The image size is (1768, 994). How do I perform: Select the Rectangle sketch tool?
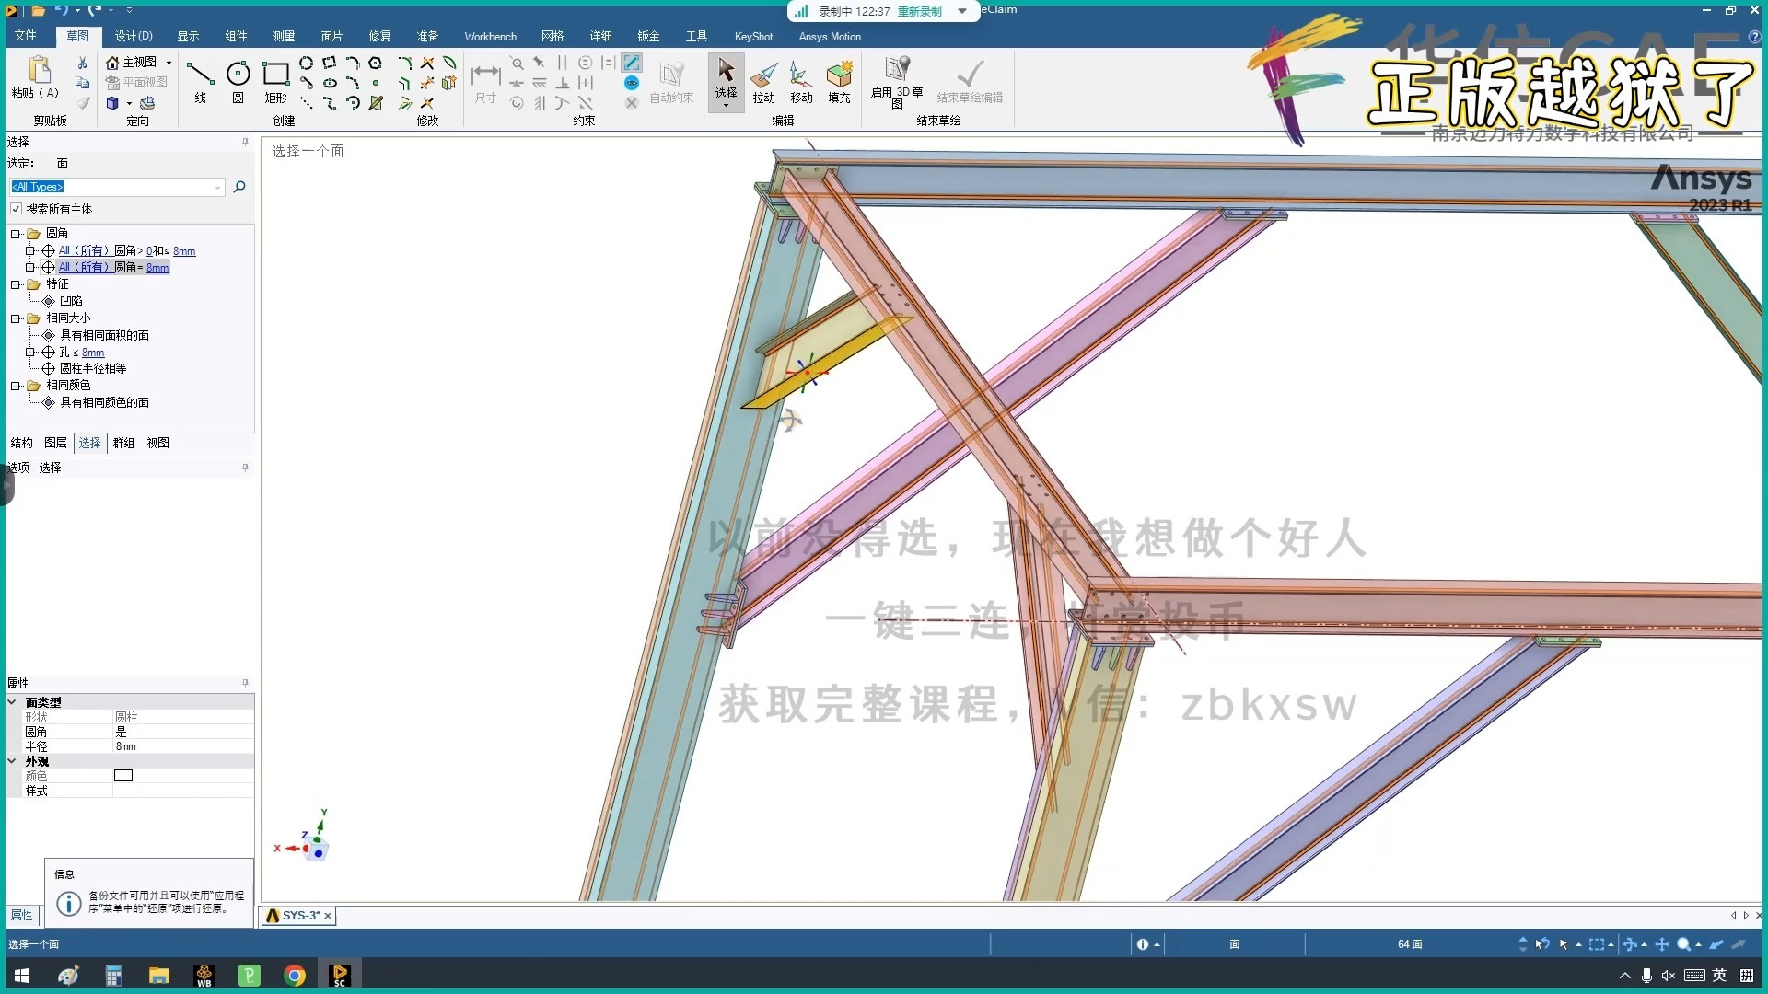(275, 75)
